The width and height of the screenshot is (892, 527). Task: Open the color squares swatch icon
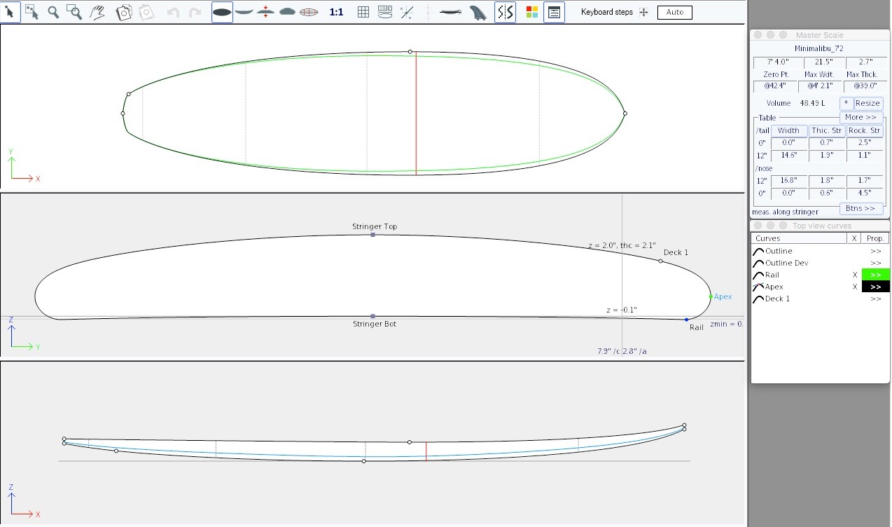531,12
